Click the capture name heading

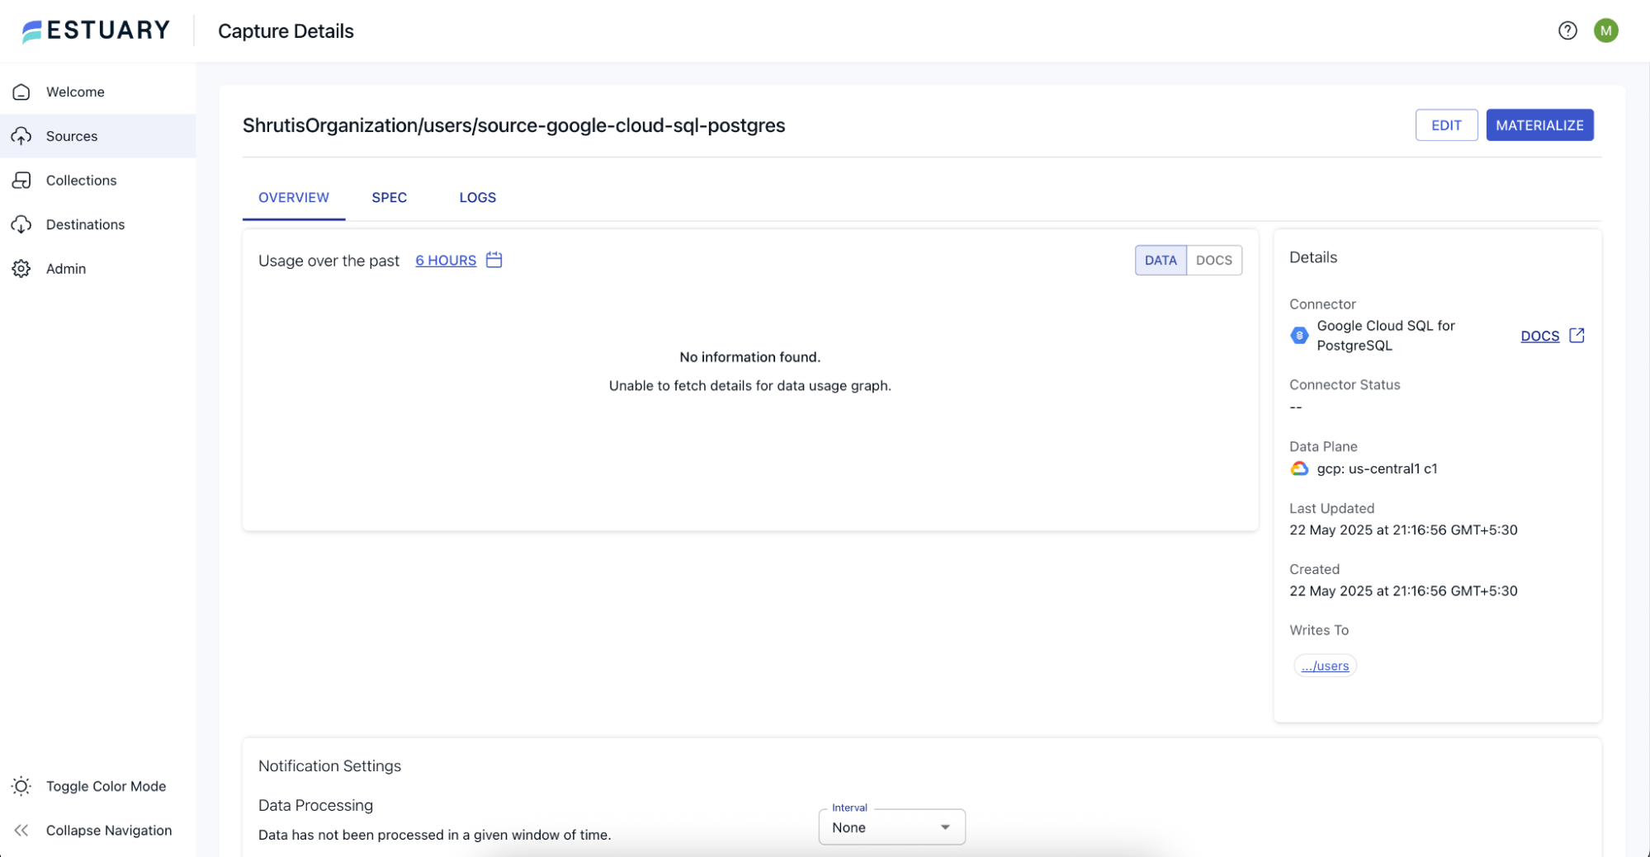click(513, 125)
